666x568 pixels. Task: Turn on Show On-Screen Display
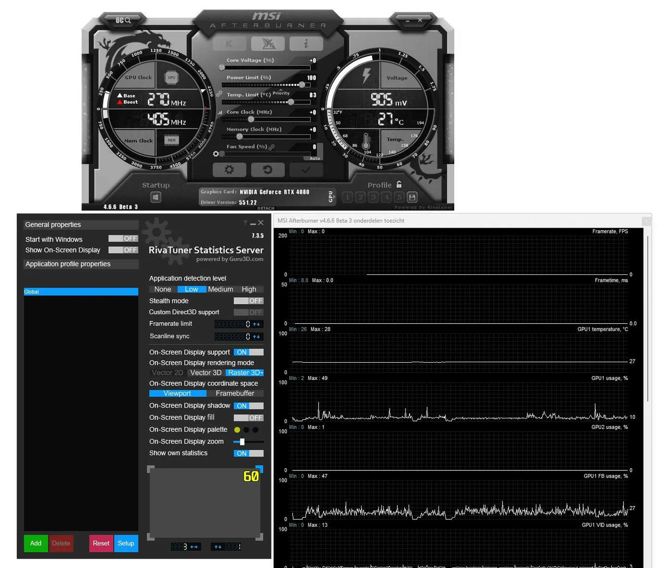pos(123,250)
